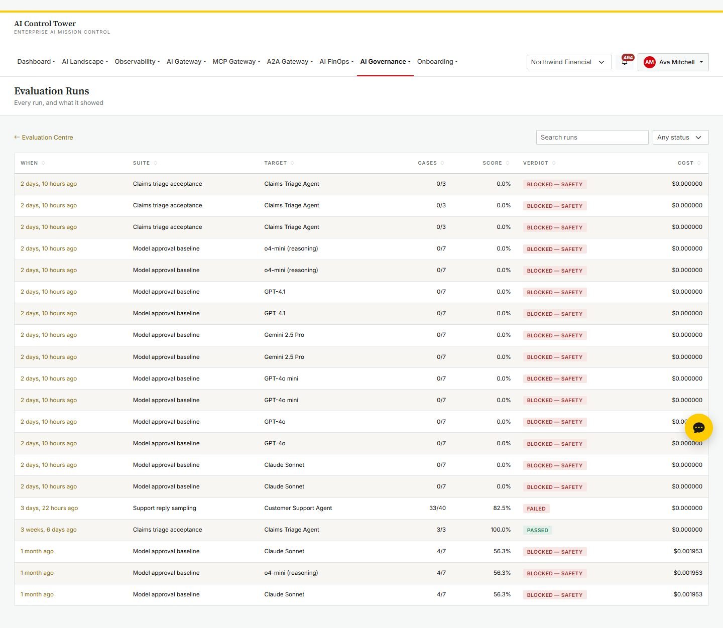
Task: Expand the Observability menu
Action: point(137,62)
